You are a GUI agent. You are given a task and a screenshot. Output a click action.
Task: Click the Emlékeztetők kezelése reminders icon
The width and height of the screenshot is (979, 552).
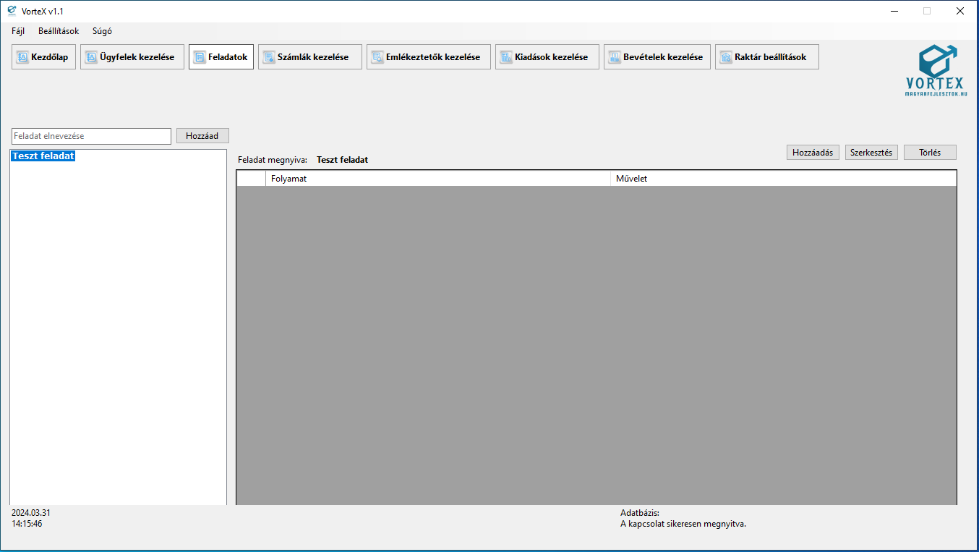(377, 57)
